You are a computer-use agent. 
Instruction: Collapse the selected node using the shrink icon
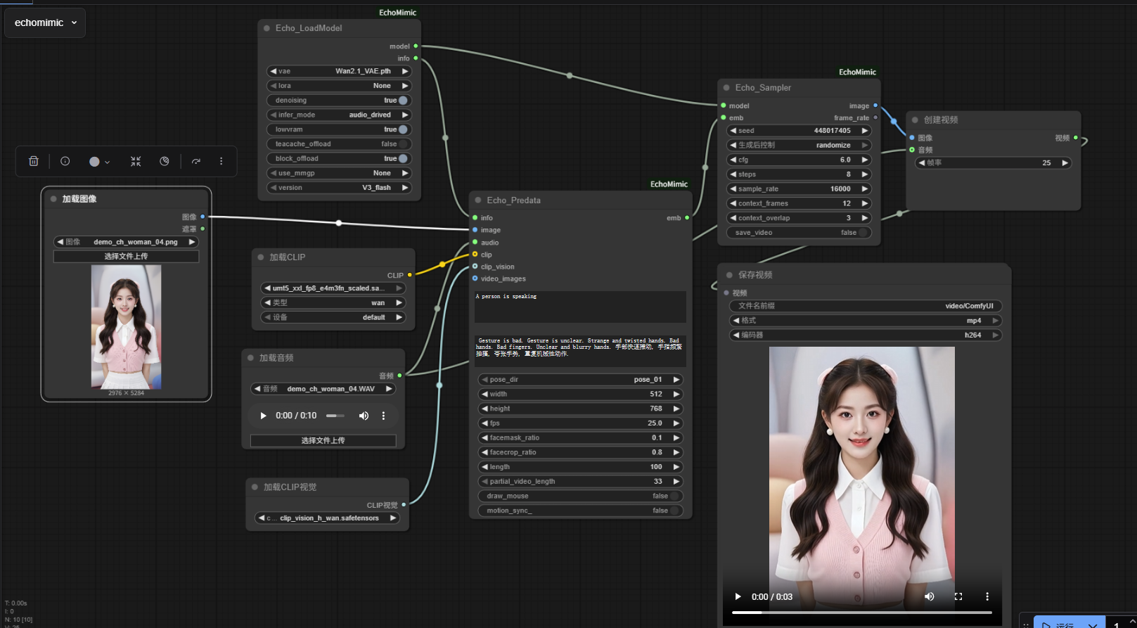pyautogui.click(x=136, y=161)
